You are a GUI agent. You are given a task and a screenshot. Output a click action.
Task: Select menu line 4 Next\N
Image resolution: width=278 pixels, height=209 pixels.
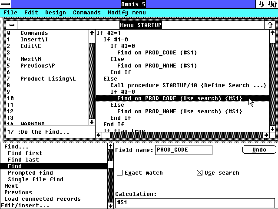[x=47, y=59]
